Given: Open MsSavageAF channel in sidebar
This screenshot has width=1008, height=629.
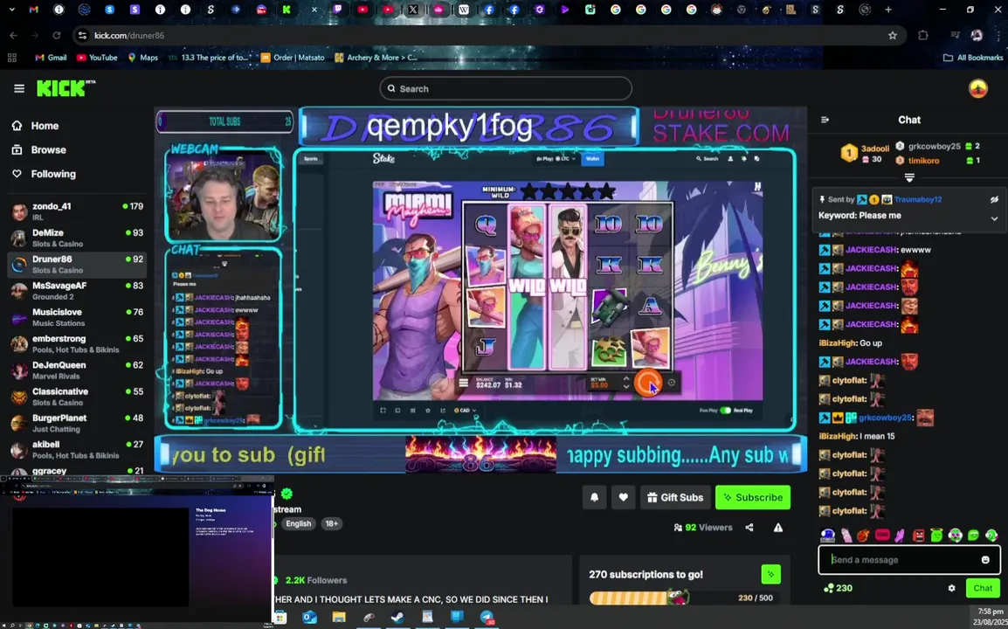Looking at the screenshot, I should (x=77, y=291).
